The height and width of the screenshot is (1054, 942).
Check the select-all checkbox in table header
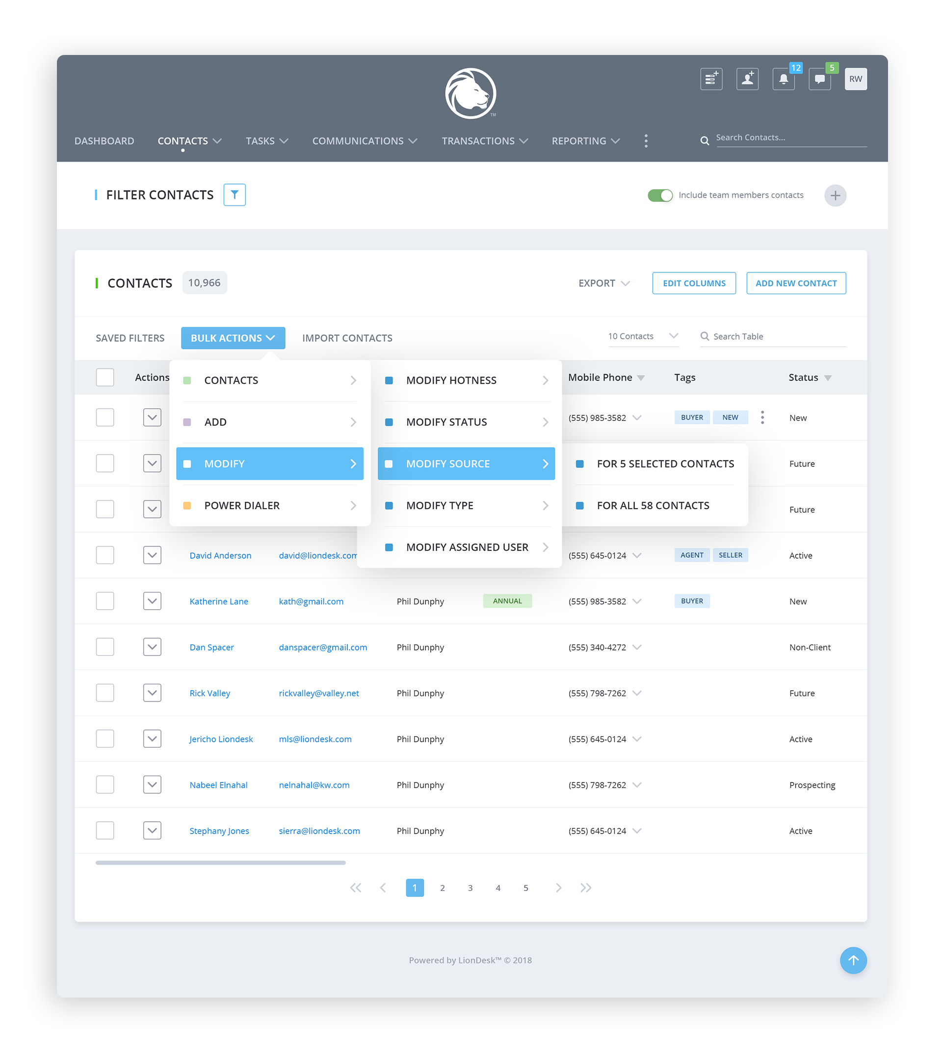point(105,377)
